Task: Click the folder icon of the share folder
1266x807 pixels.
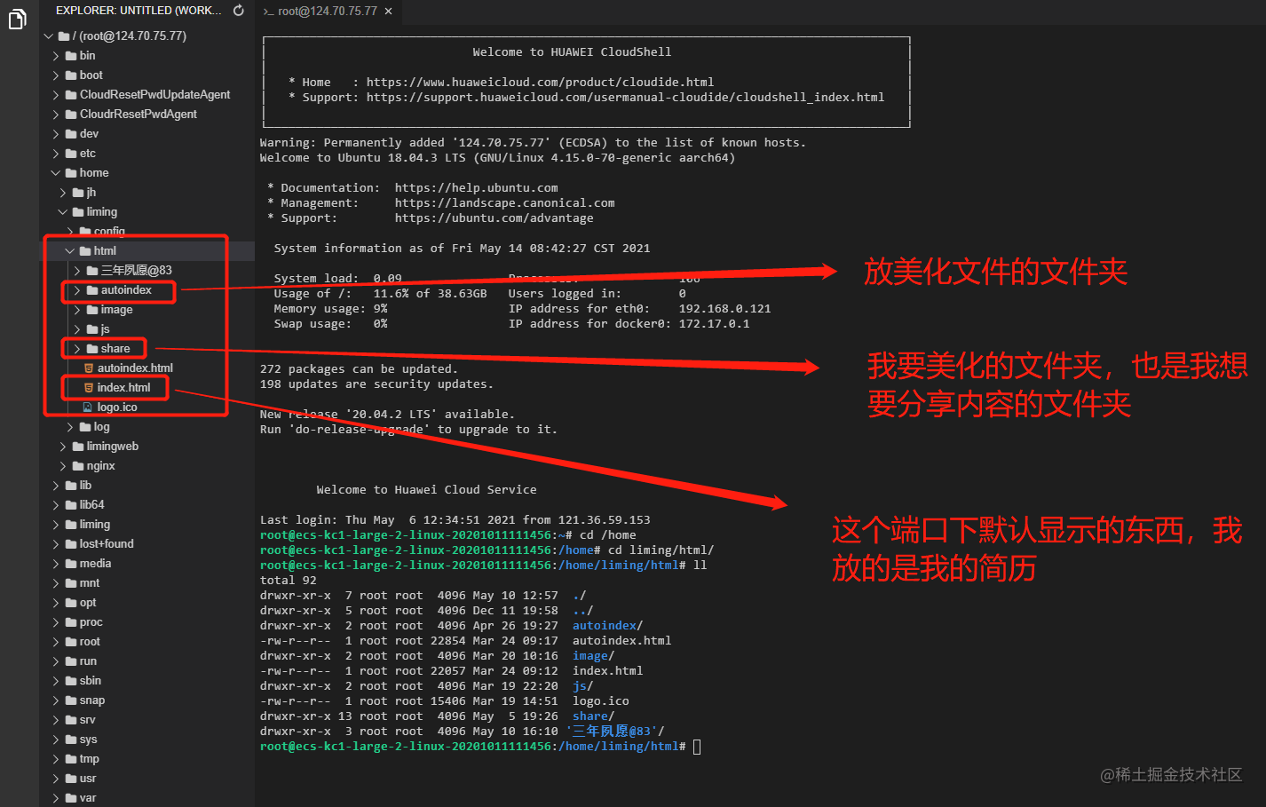Action: (x=93, y=348)
